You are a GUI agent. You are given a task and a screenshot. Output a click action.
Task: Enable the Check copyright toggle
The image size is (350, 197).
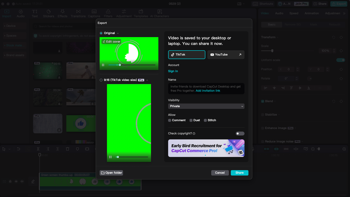point(240,134)
